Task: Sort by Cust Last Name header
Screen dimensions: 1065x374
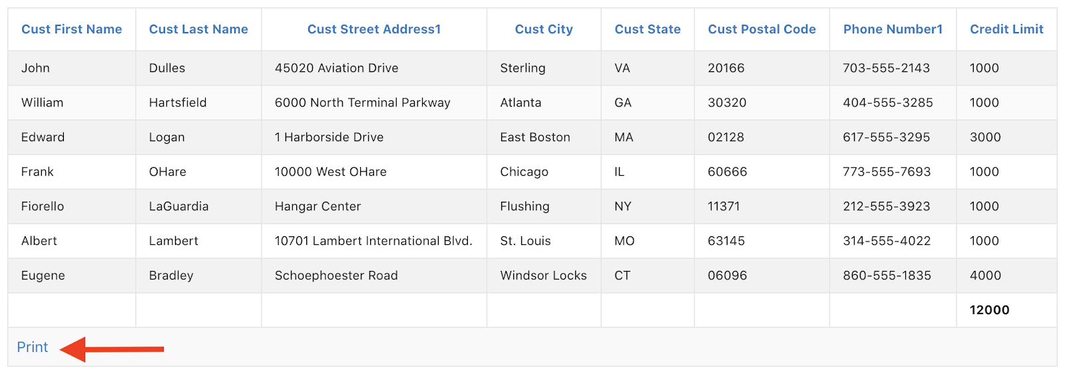Action: tap(198, 29)
